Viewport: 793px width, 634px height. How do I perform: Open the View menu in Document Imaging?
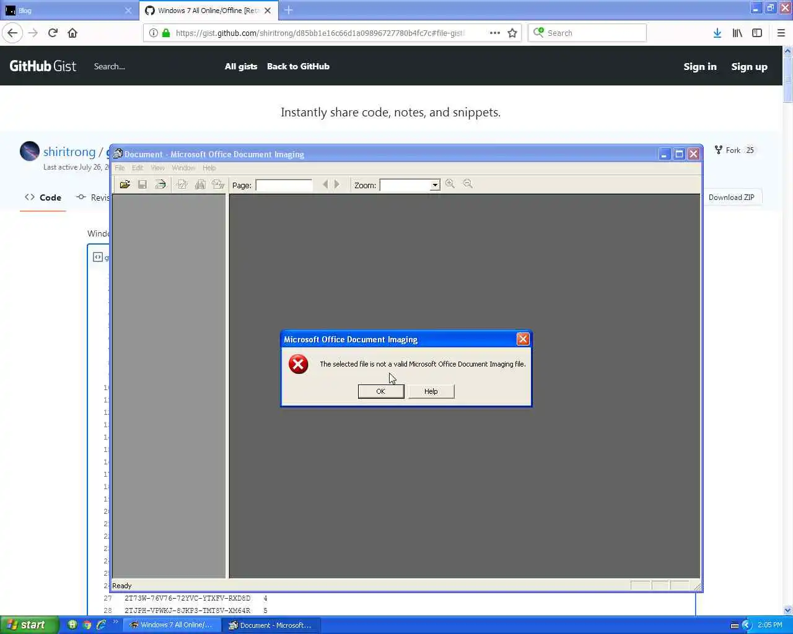point(158,168)
